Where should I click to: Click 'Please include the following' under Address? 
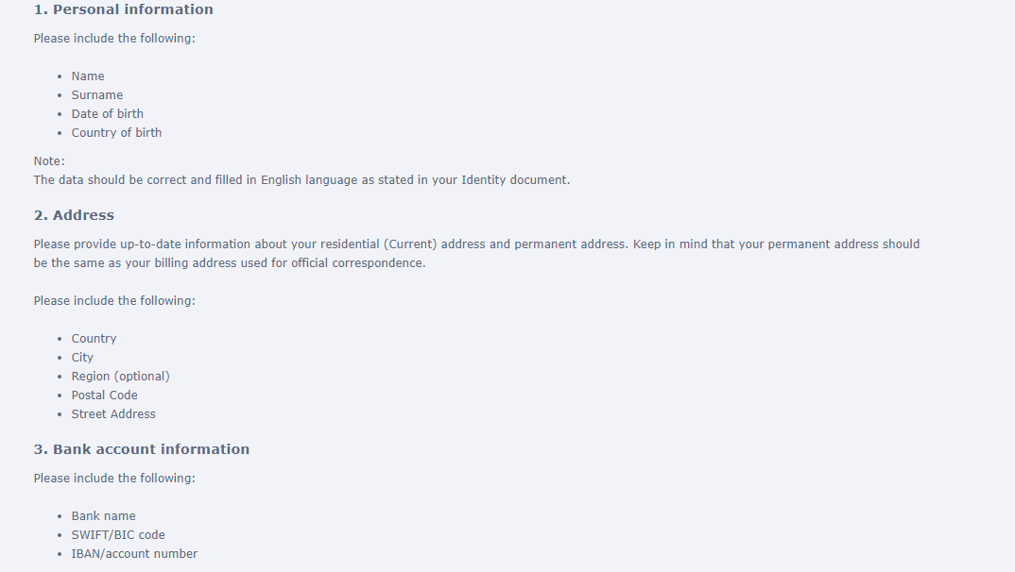(114, 300)
